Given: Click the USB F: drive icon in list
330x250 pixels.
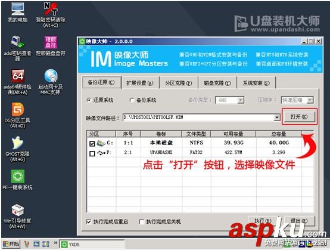Looking at the screenshot, I should tap(101, 153).
